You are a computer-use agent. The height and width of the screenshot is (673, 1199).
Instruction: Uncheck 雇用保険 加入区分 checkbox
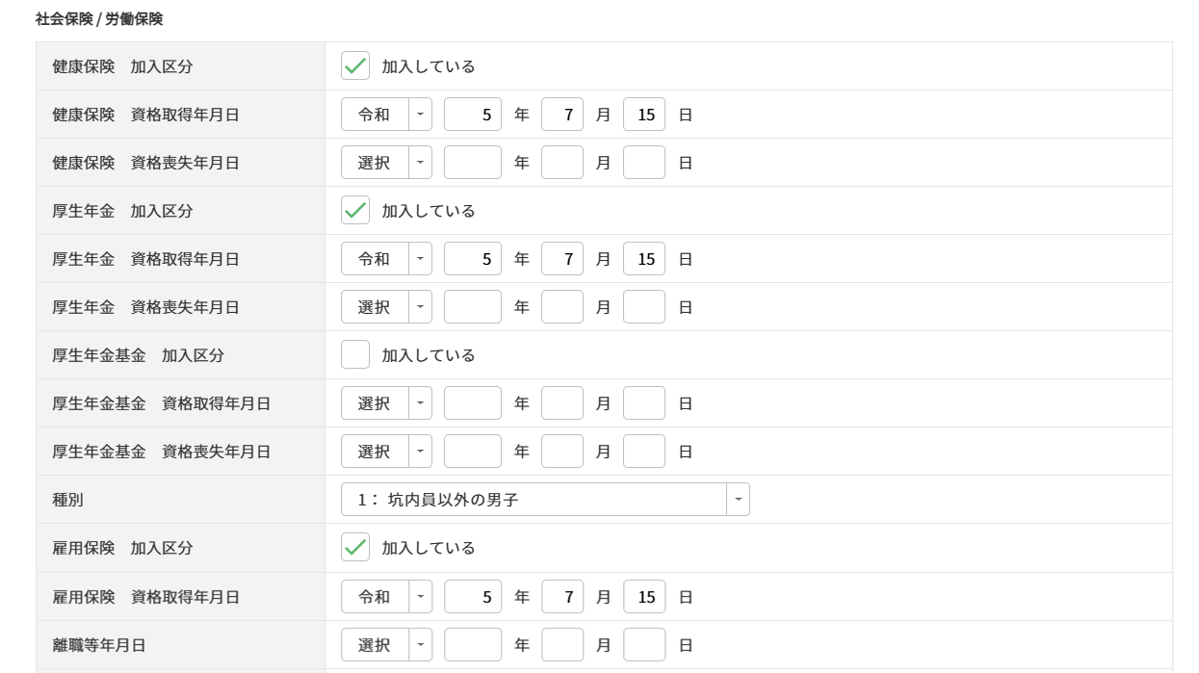click(x=355, y=548)
